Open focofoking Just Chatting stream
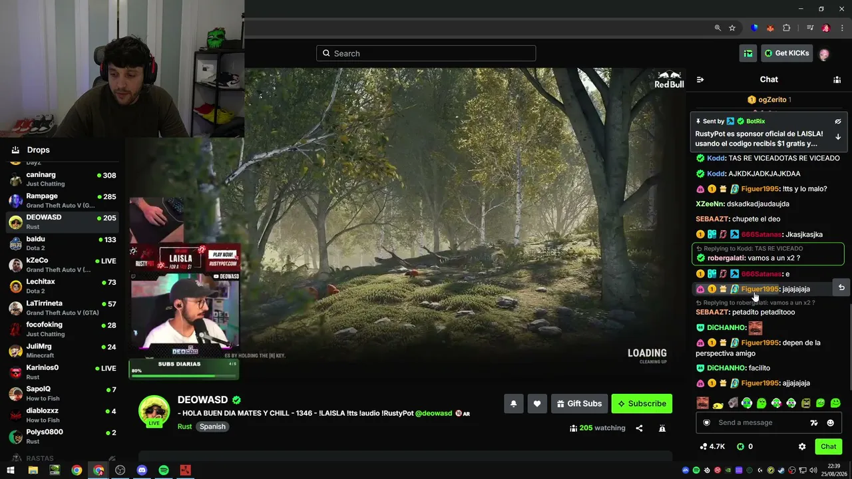The width and height of the screenshot is (852, 479). (61, 329)
